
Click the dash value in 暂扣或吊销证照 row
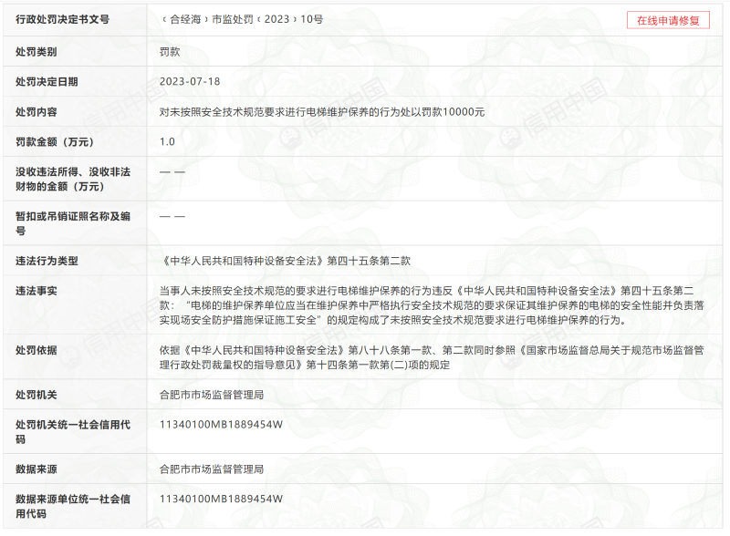[172, 216]
